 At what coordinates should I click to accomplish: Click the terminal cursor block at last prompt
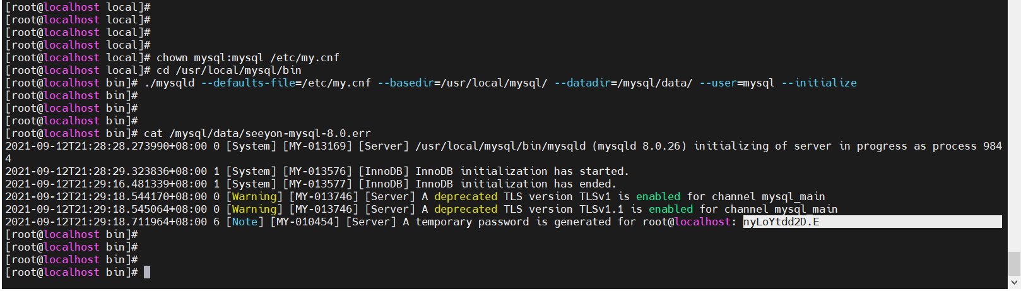pyautogui.click(x=147, y=273)
